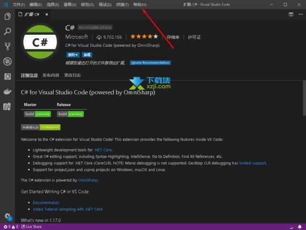This screenshot has height=230, width=306.
Task: Click the What's new in 1.17.0 heading
Action: [x=41, y=220]
